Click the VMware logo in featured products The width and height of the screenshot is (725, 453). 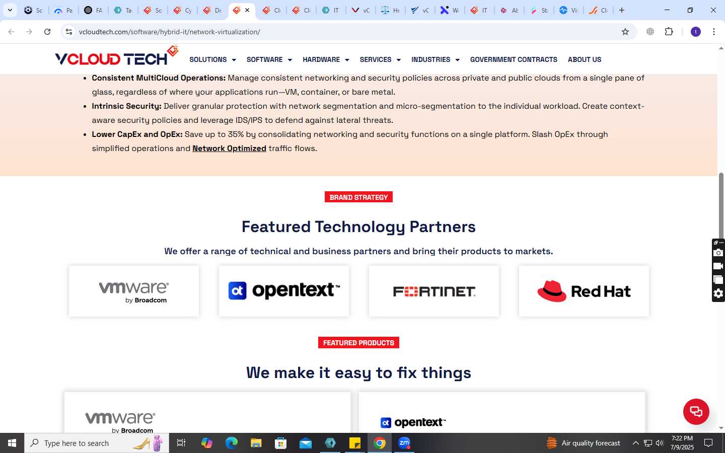pyautogui.click(x=120, y=422)
